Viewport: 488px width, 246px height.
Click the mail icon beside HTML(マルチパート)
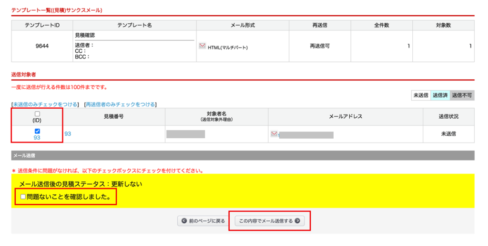tap(202, 47)
